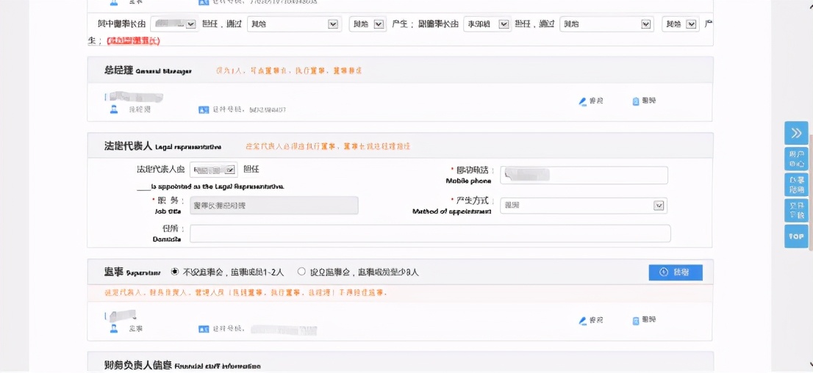Collapse the floating sidebar with double-arrow button
Screen dimensions: 813x373
[796, 133]
